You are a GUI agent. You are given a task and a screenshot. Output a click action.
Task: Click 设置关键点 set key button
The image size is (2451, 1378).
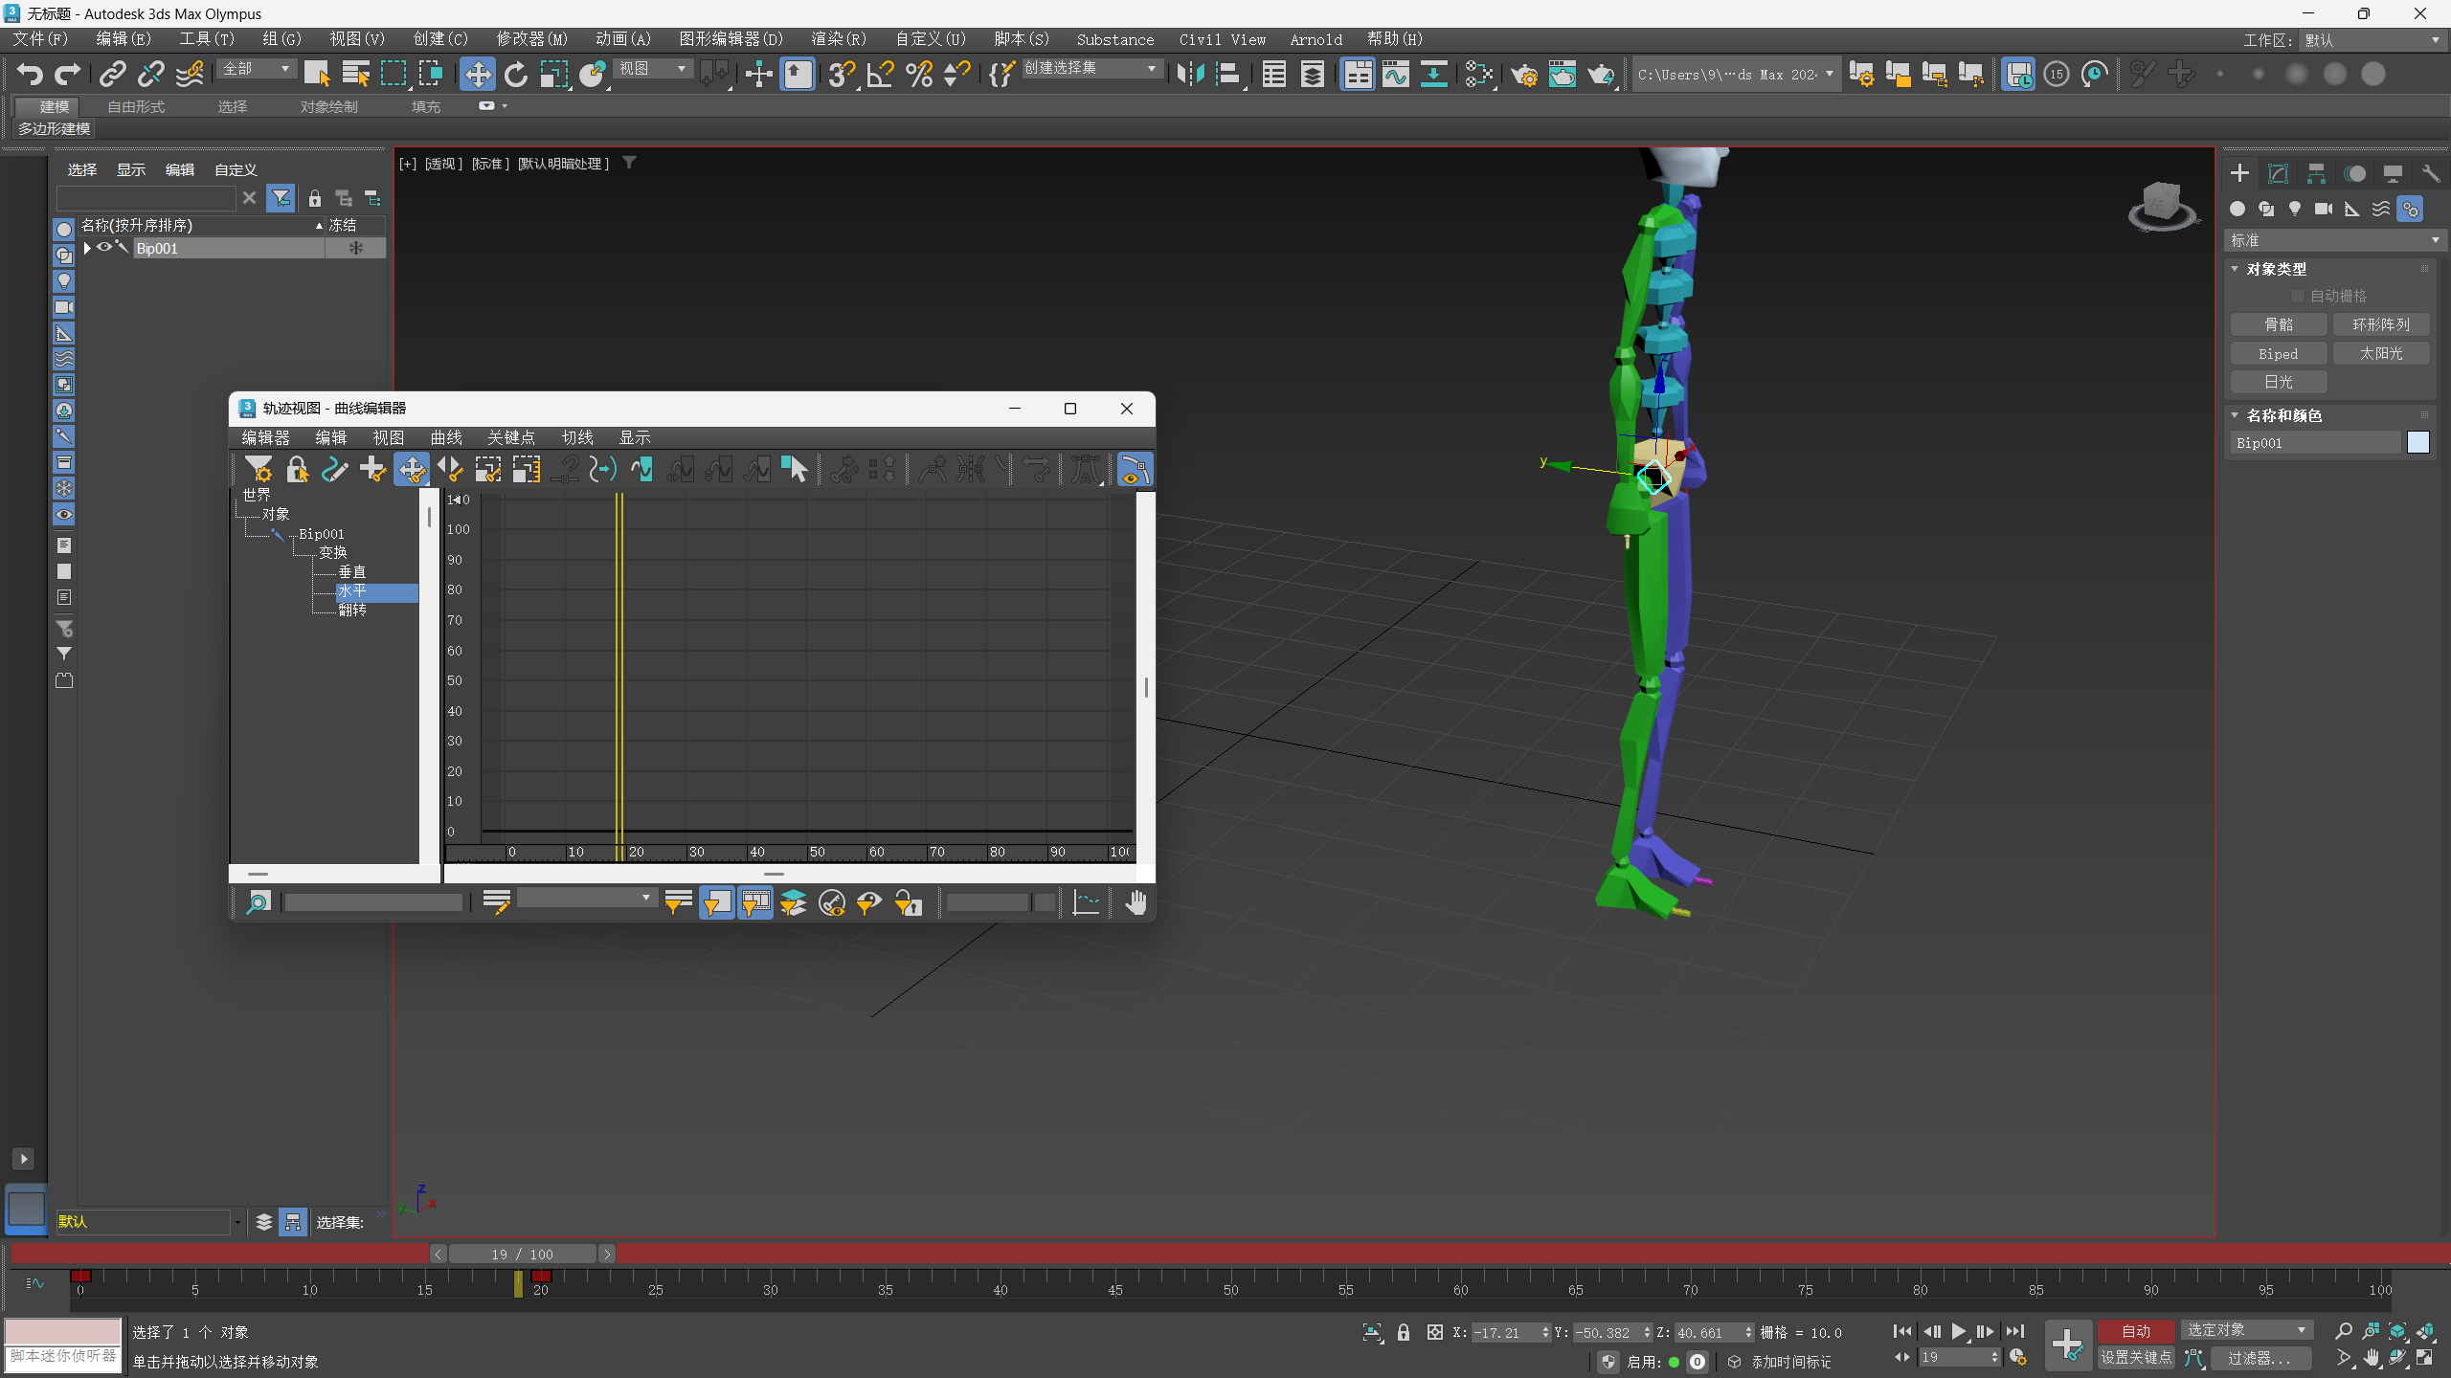point(2135,1357)
